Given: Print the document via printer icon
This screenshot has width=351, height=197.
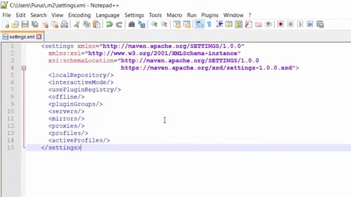Looking at the screenshot, I should click(x=65, y=24).
